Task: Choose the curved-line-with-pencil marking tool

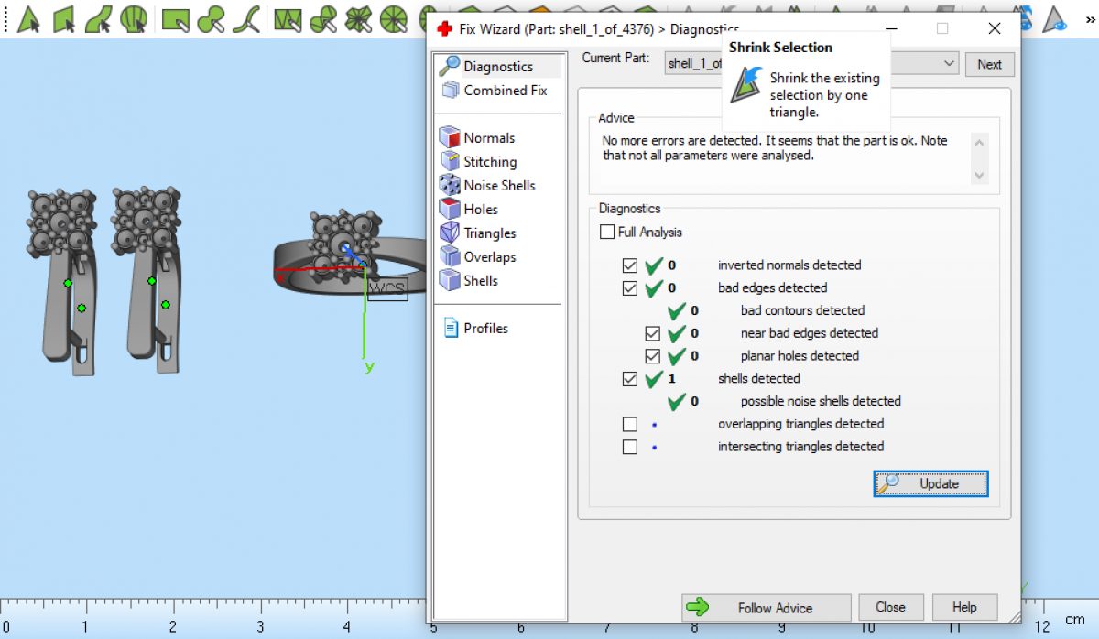Action: coord(245,17)
